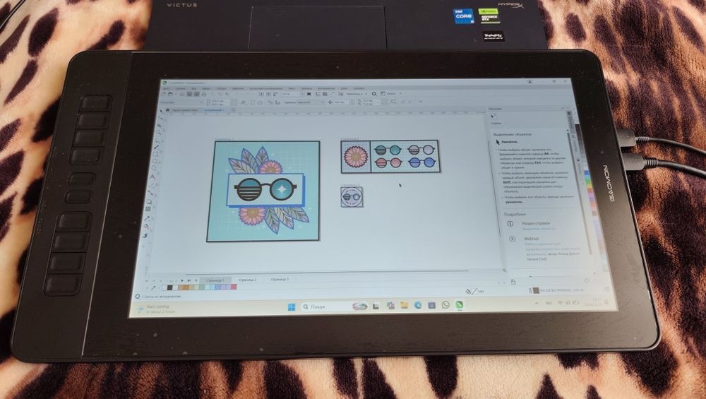Click the Поиск search box on taskbar
Image resolution: width=706 pixels, height=399 pixels.
point(333,306)
